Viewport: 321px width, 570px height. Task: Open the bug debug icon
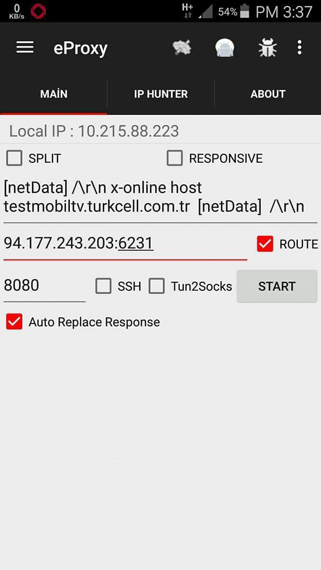click(x=267, y=48)
